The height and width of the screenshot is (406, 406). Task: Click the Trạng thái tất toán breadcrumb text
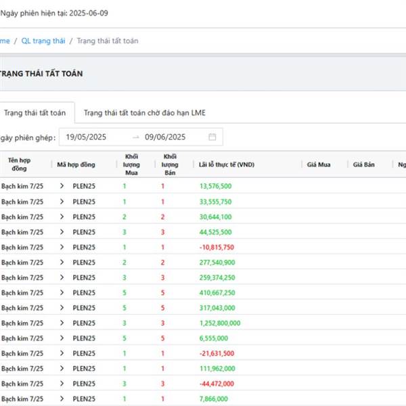click(x=108, y=41)
